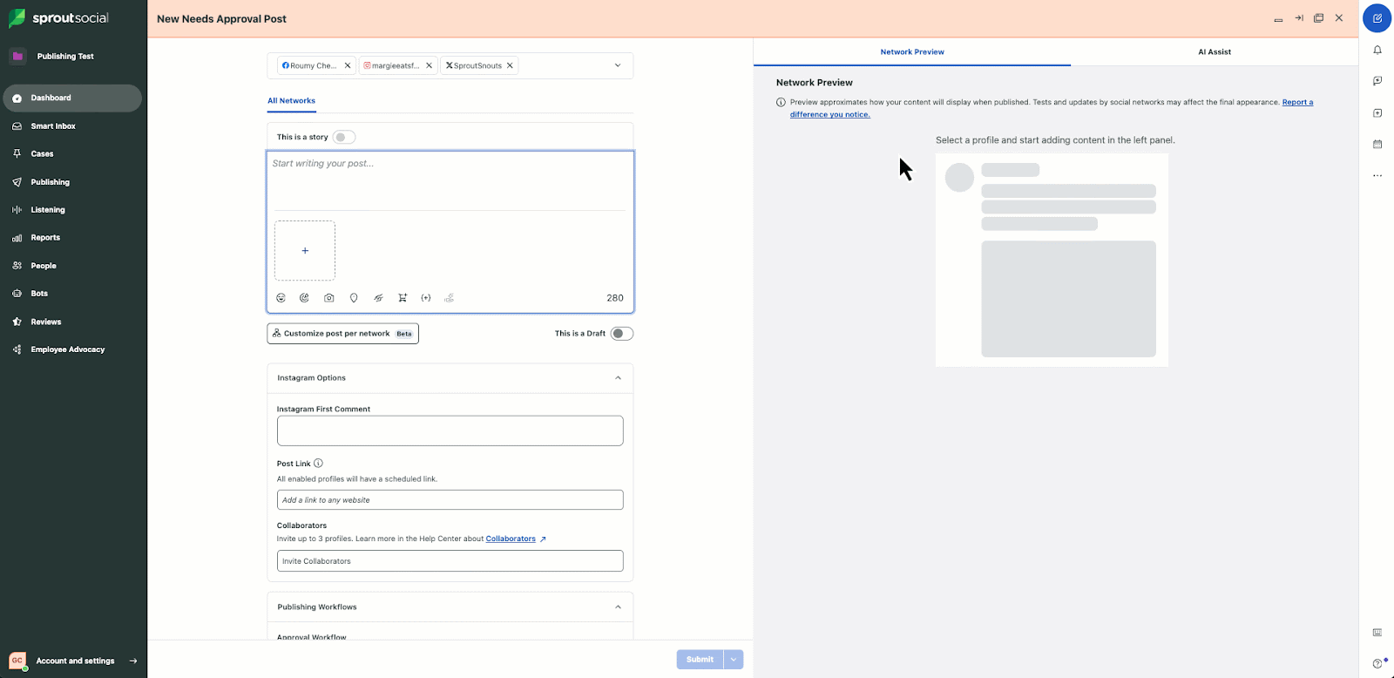The height and width of the screenshot is (678, 1394).
Task: Open the Collaborators help link
Action: tap(511, 539)
